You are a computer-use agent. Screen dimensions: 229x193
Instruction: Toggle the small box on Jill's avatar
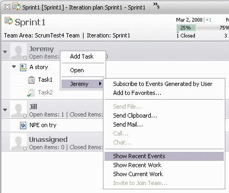coord(25,115)
